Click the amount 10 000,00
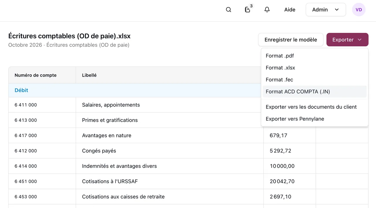The width and height of the screenshot is (376, 208). 282,166
